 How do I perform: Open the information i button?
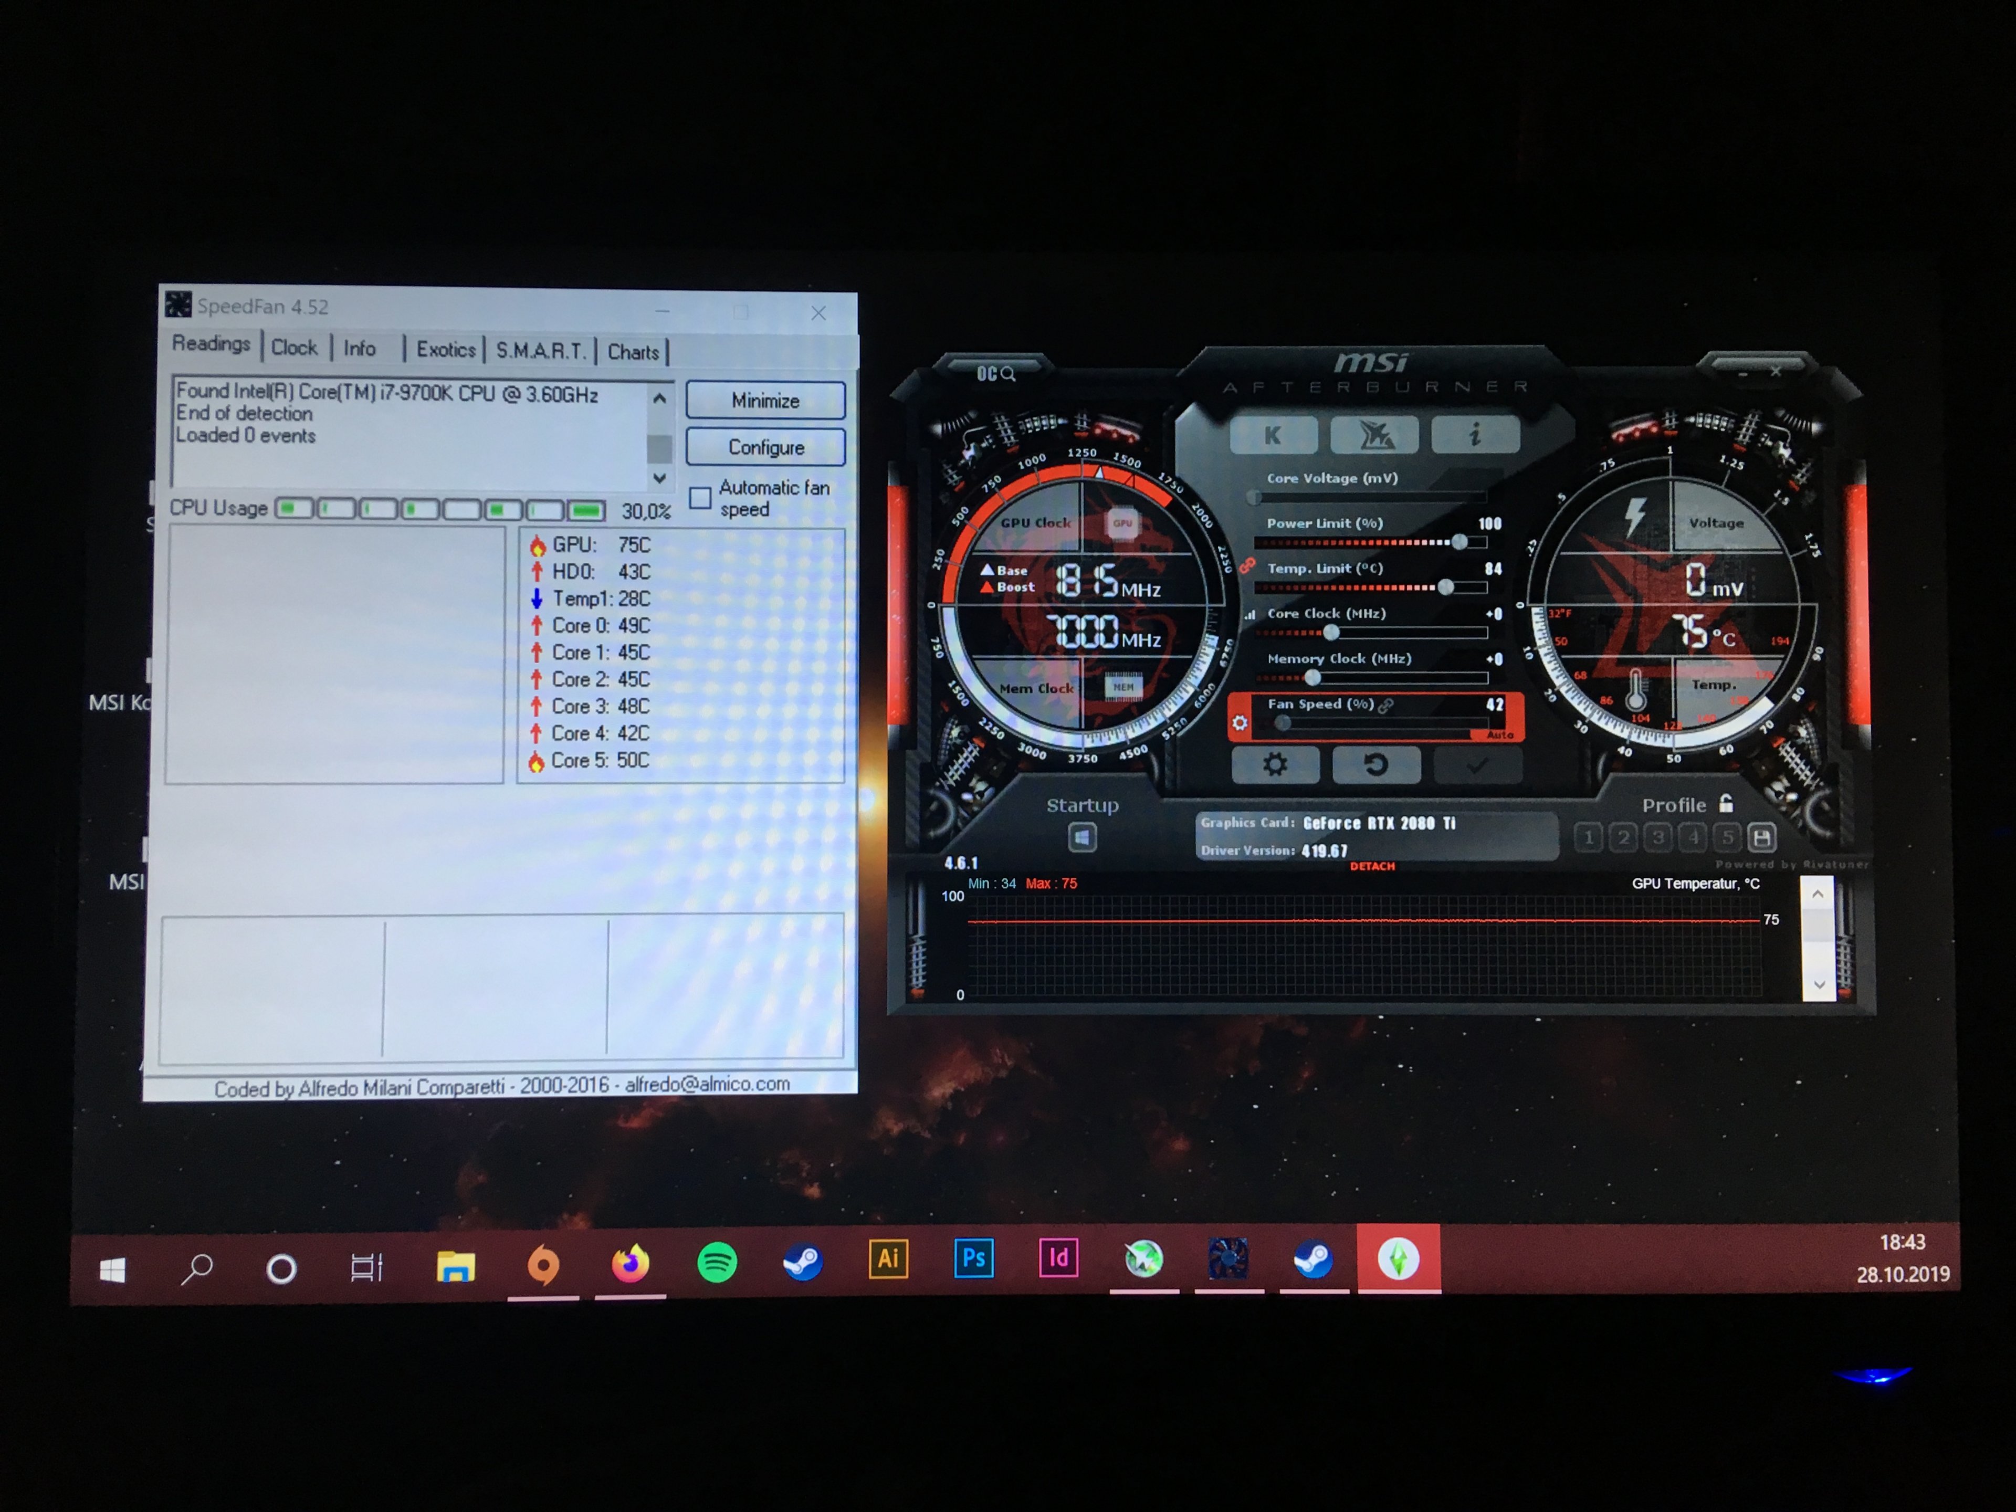[1474, 435]
